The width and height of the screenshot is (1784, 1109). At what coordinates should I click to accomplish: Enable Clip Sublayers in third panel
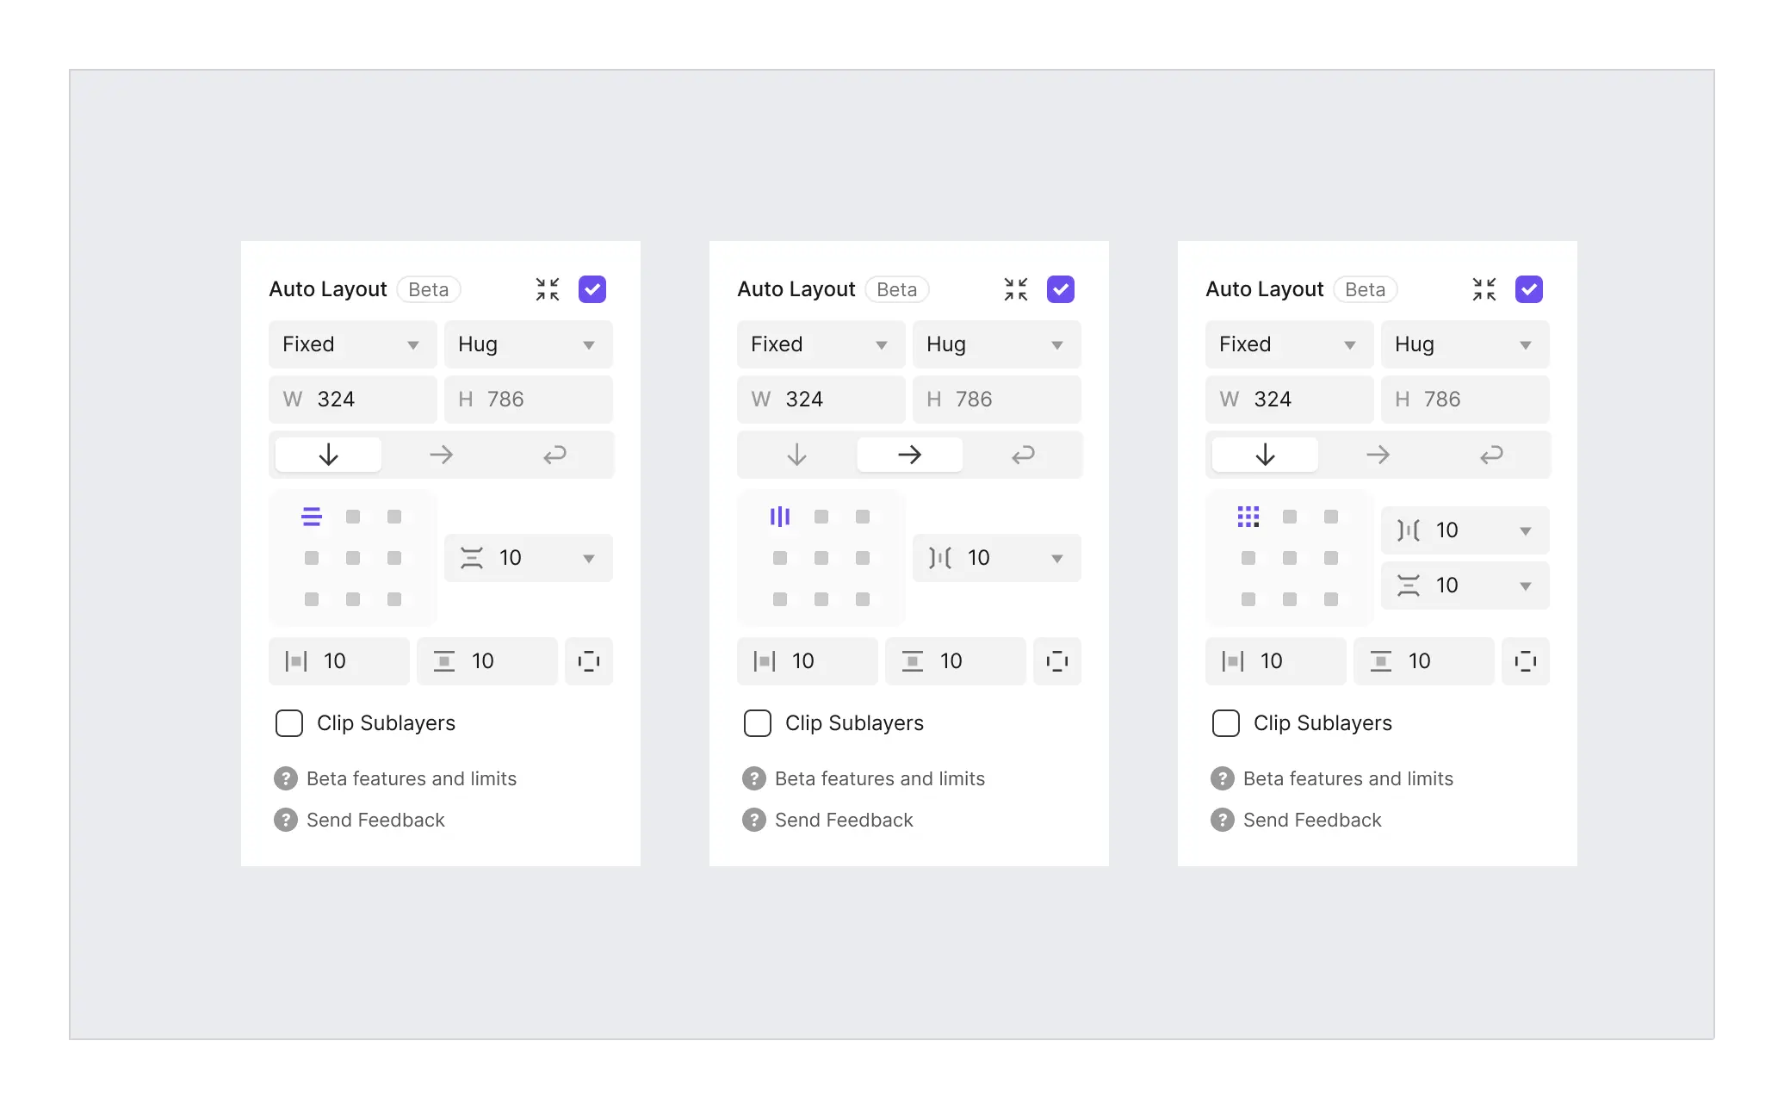pyautogui.click(x=1223, y=723)
